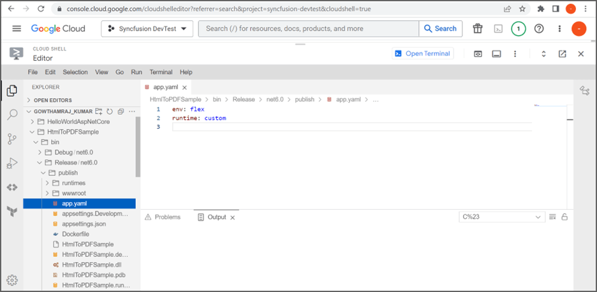Close the app.yaml editor tab
The width and height of the screenshot is (597, 292).
click(185, 87)
